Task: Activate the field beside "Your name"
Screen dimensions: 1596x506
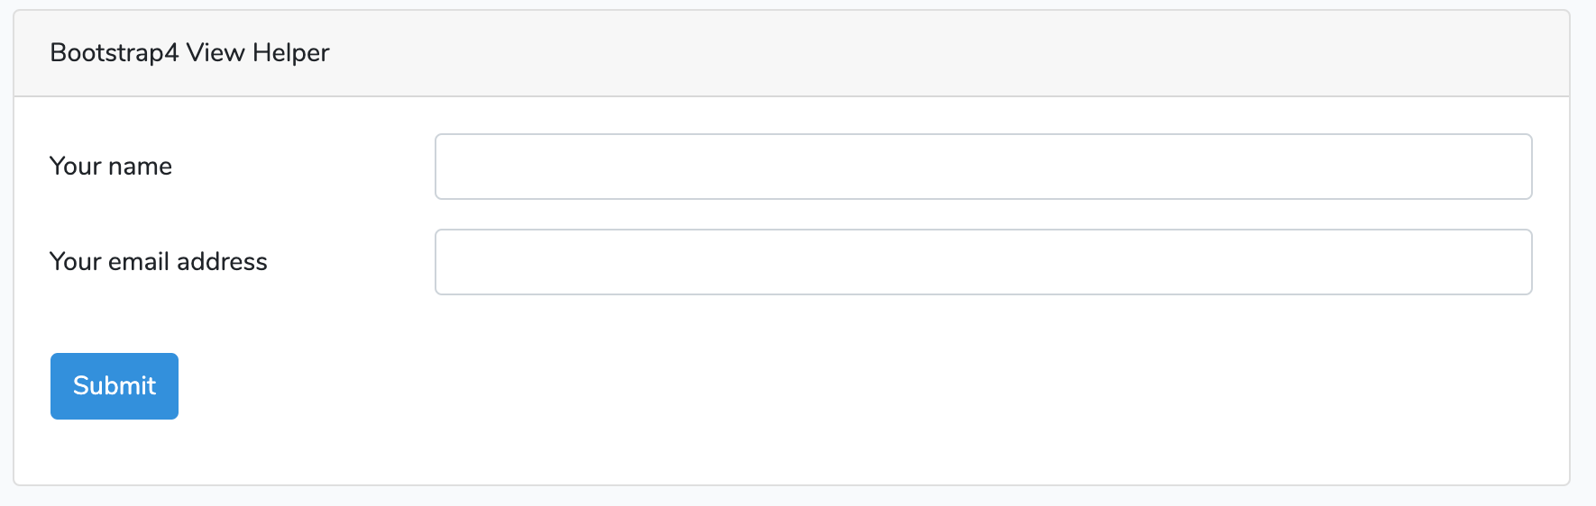Action: (984, 167)
